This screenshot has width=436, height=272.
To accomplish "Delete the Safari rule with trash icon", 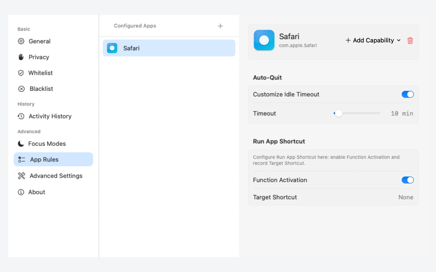I will pyautogui.click(x=410, y=40).
